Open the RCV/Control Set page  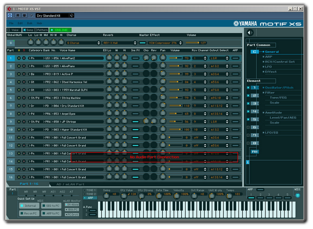(280, 62)
